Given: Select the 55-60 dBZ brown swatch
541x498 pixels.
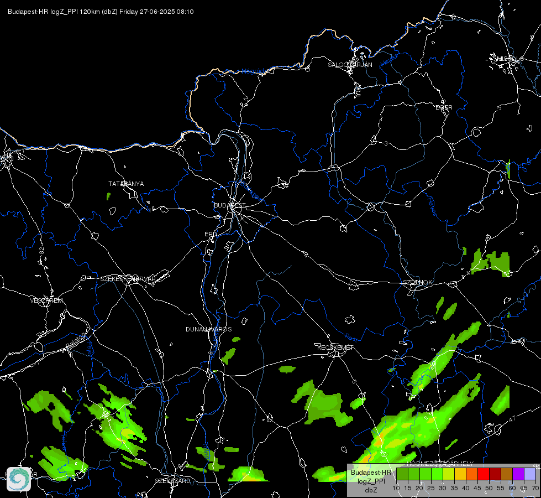Looking at the screenshot, I should [x=507, y=474].
